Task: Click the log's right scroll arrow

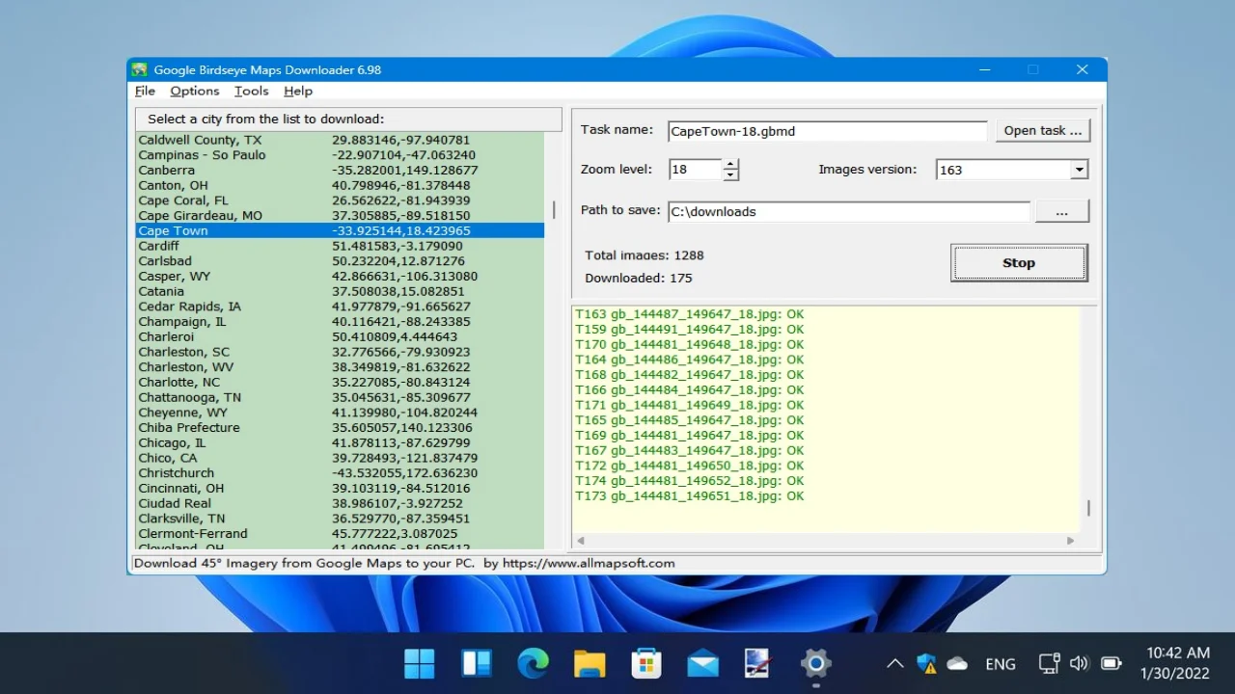Action: click(1070, 542)
